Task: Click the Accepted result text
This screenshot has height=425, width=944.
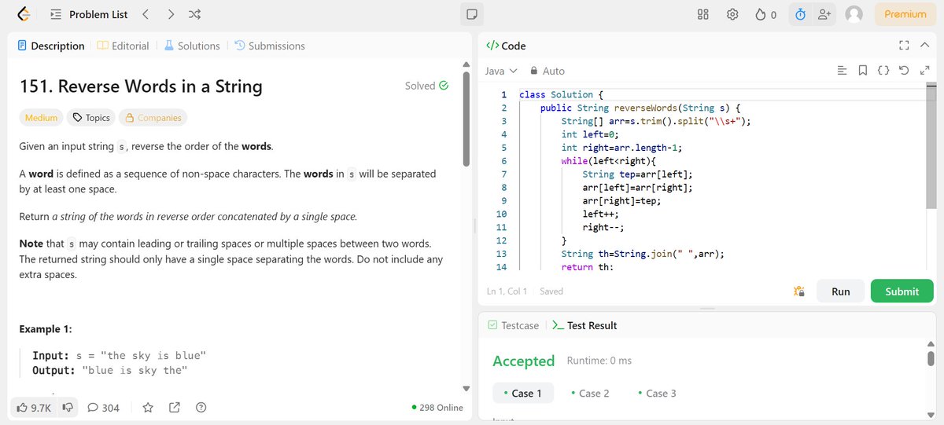Action: (x=524, y=361)
